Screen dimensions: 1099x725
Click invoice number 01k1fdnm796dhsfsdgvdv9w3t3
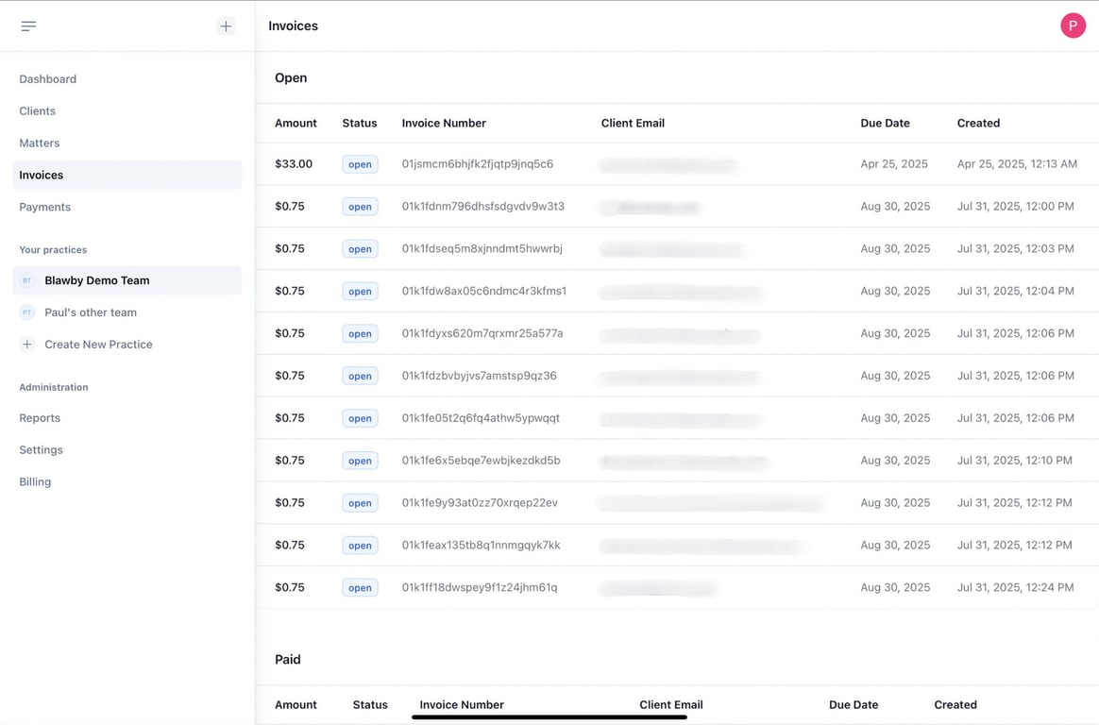(x=482, y=206)
